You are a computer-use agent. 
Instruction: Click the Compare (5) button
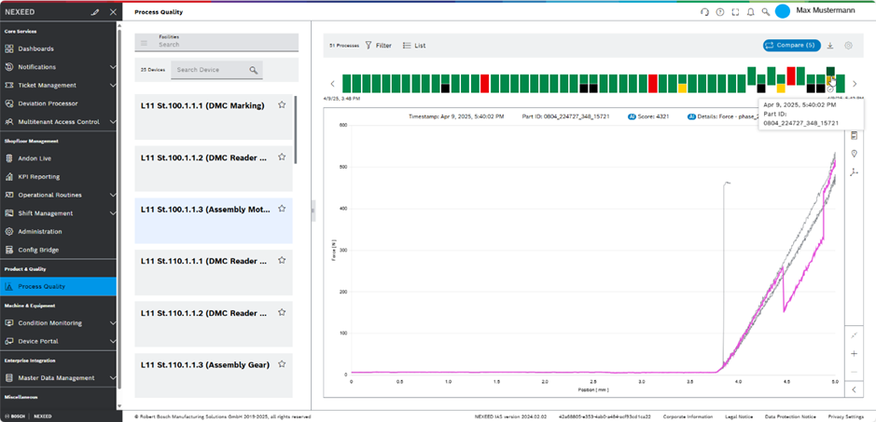tap(789, 45)
